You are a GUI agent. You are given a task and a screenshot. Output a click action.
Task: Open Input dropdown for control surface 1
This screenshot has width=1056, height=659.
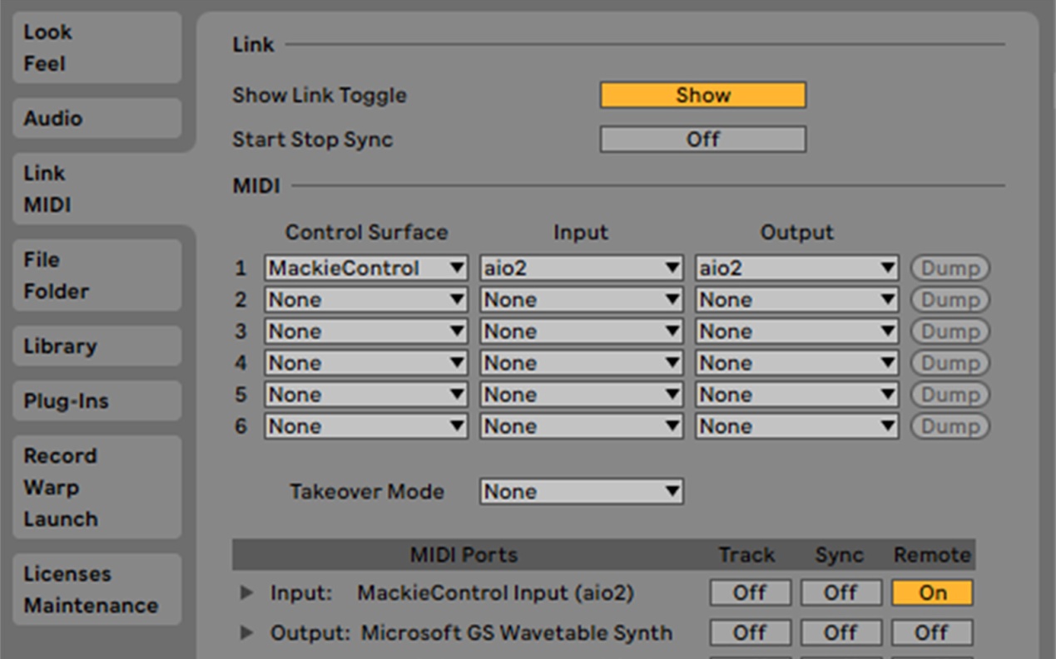click(x=582, y=268)
